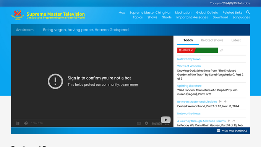The width and height of the screenshot is (261, 147).
Task: Share Between Master and Disciples show
Action: 225,101
